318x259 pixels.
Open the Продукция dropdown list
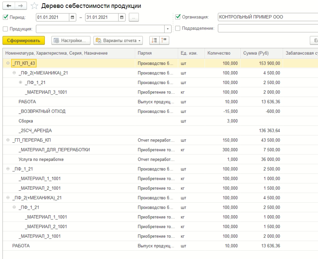click(168, 29)
